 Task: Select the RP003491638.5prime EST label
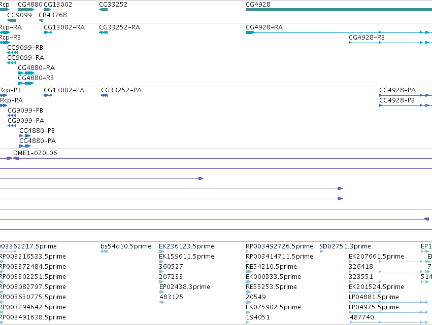[33, 317]
